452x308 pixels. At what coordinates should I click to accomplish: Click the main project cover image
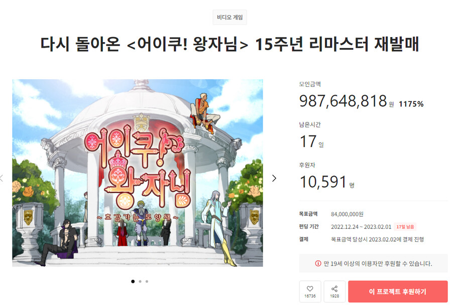138,173
